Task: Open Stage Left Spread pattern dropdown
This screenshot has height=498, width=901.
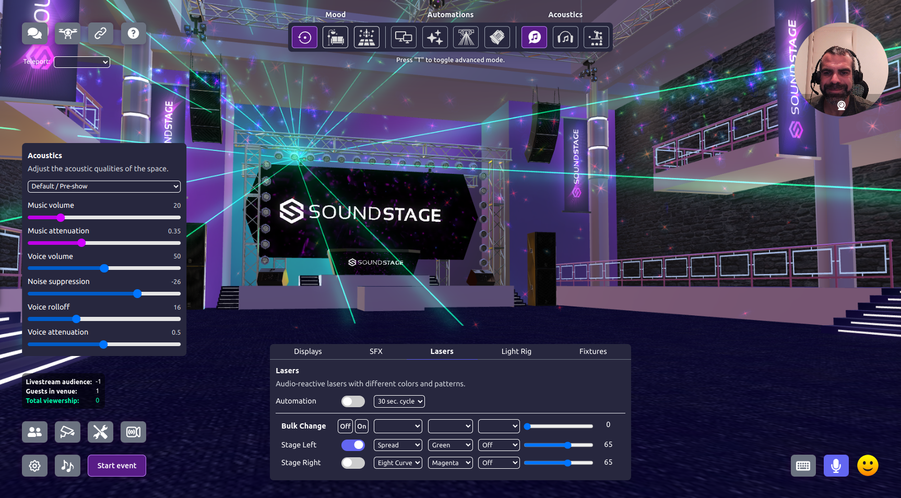Action: (x=398, y=445)
